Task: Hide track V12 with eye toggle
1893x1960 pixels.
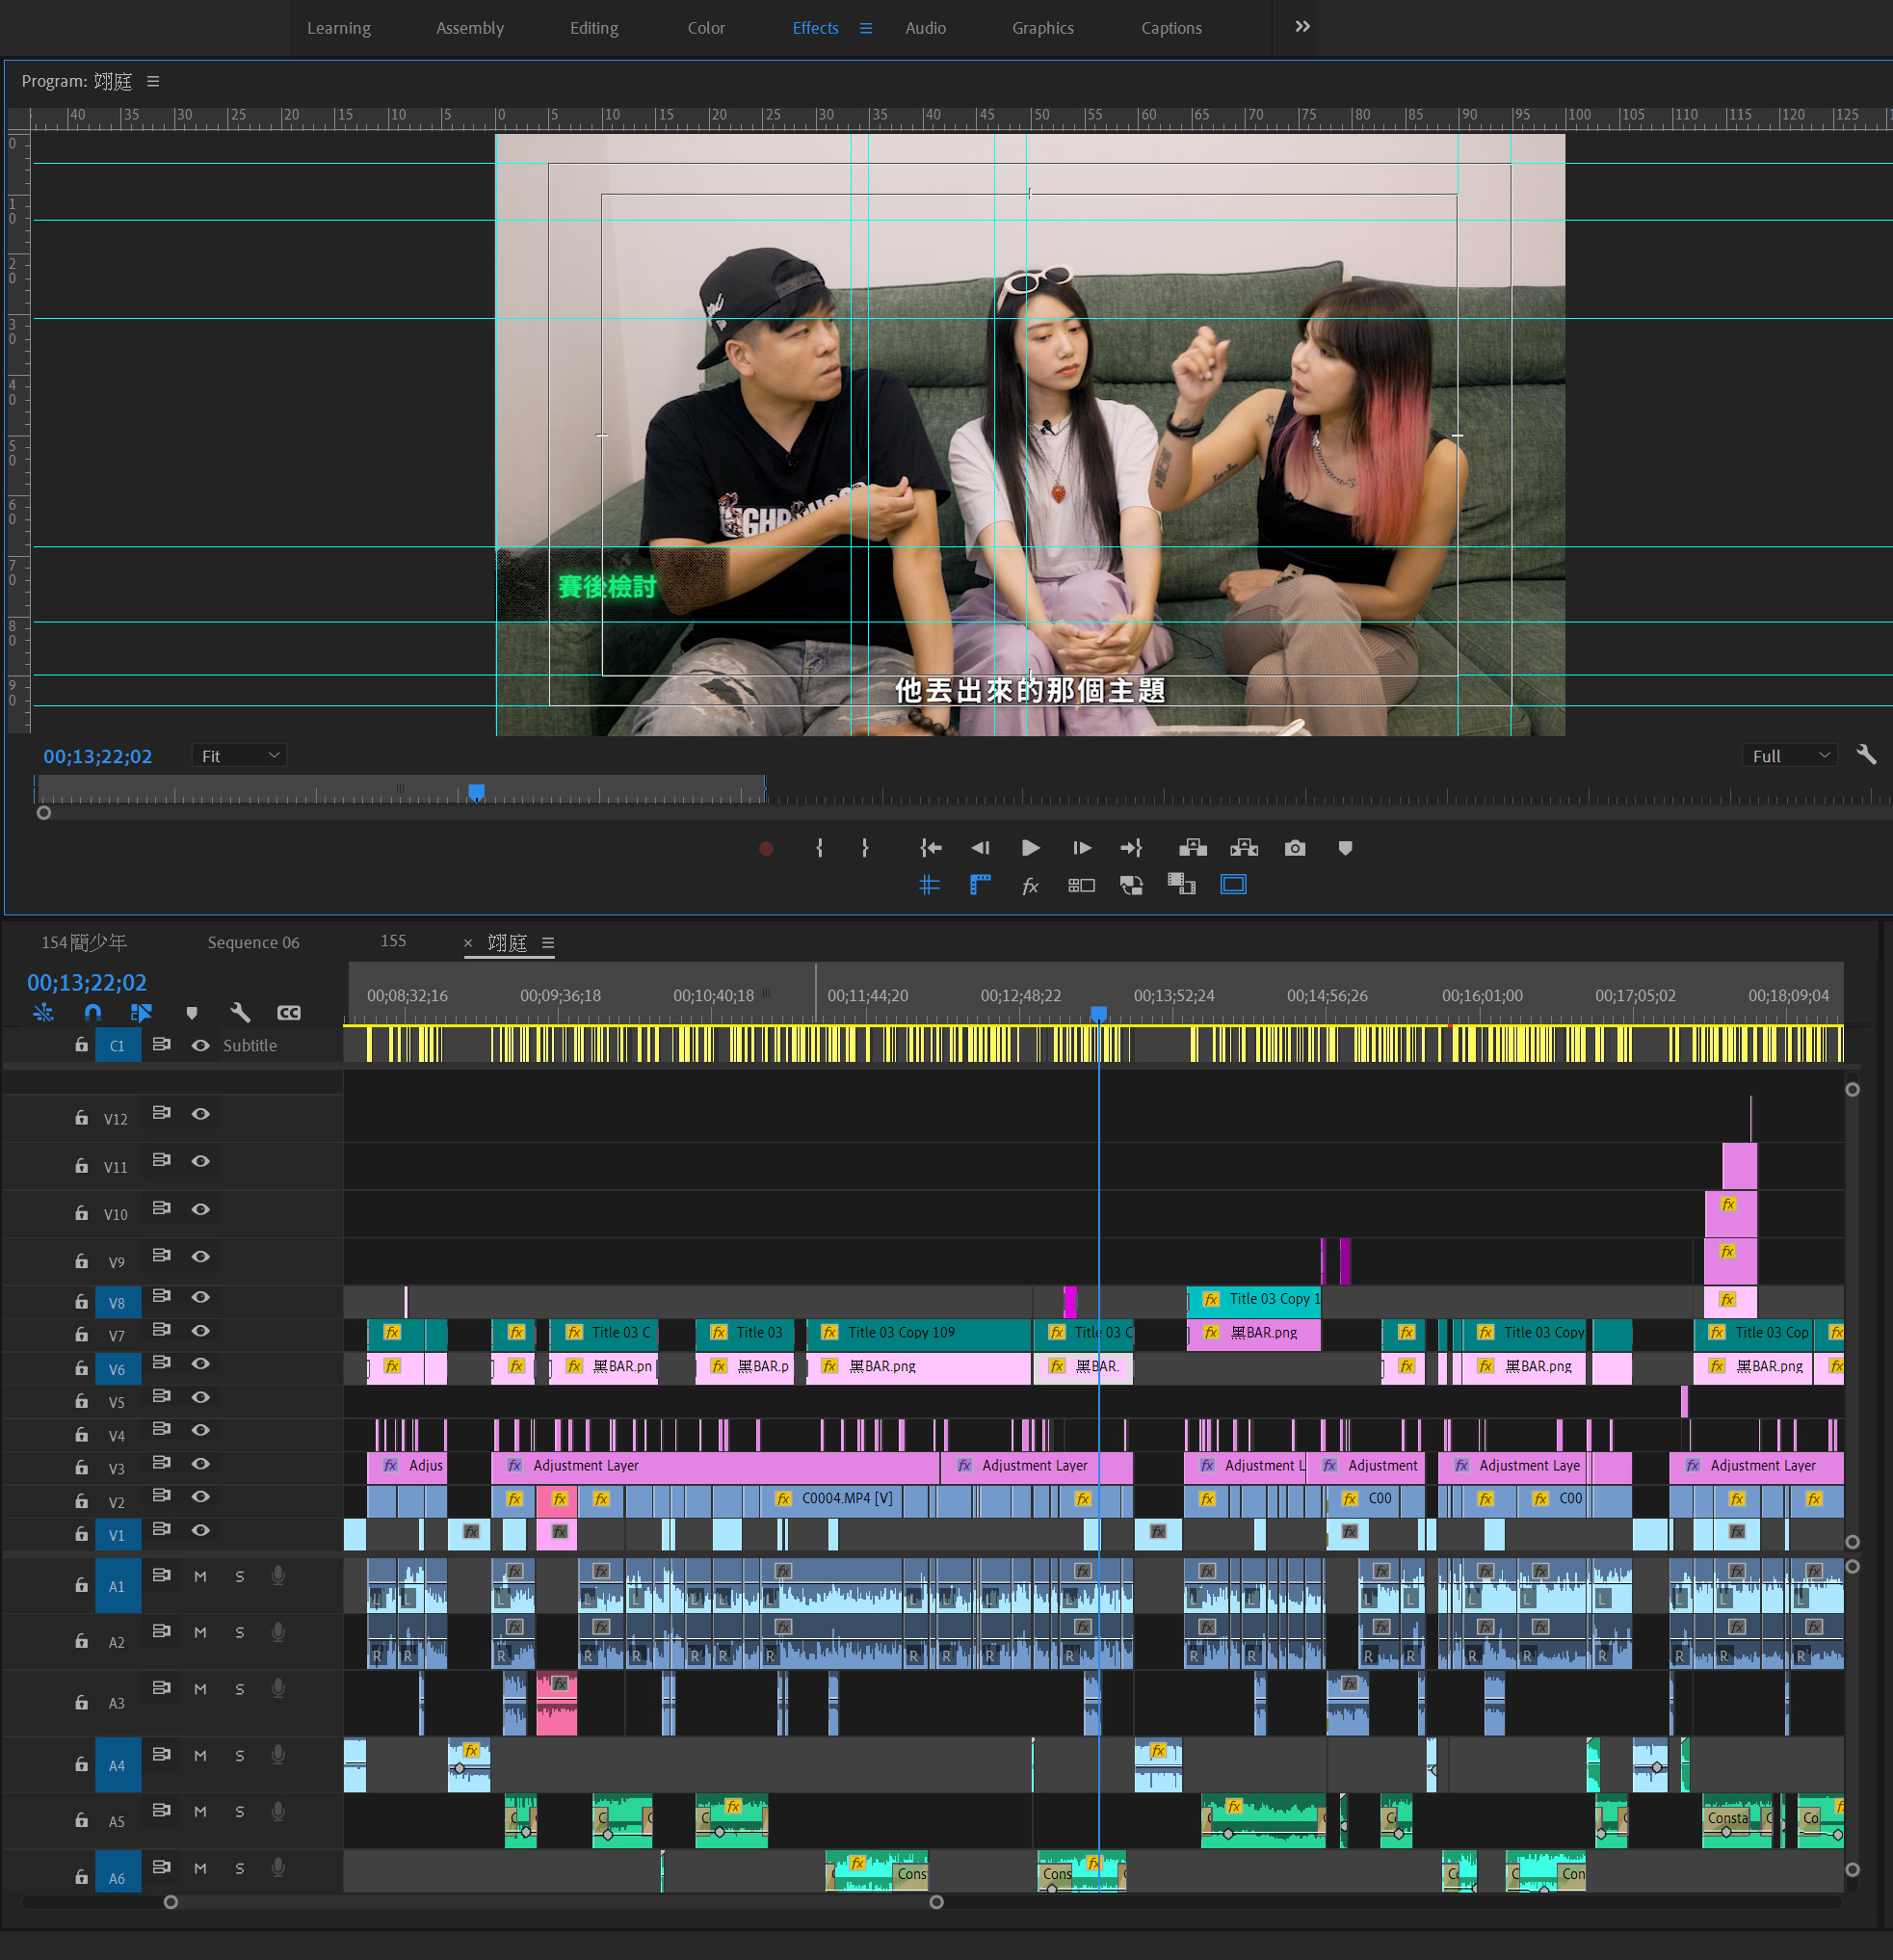Action: [x=201, y=1114]
